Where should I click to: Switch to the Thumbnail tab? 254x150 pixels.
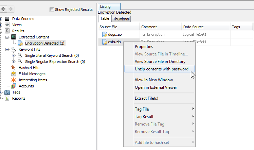121,19
